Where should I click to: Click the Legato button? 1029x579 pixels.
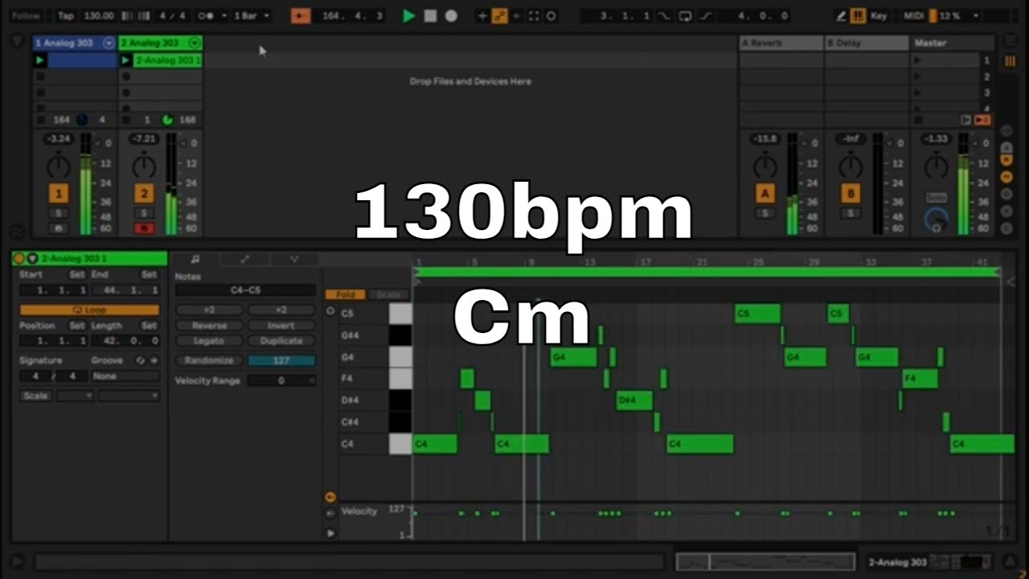pyautogui.click(x=209, y=340)
